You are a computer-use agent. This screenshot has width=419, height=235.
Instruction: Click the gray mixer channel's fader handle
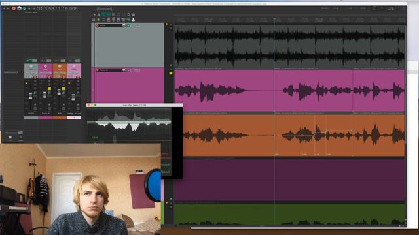coord(31,96)
